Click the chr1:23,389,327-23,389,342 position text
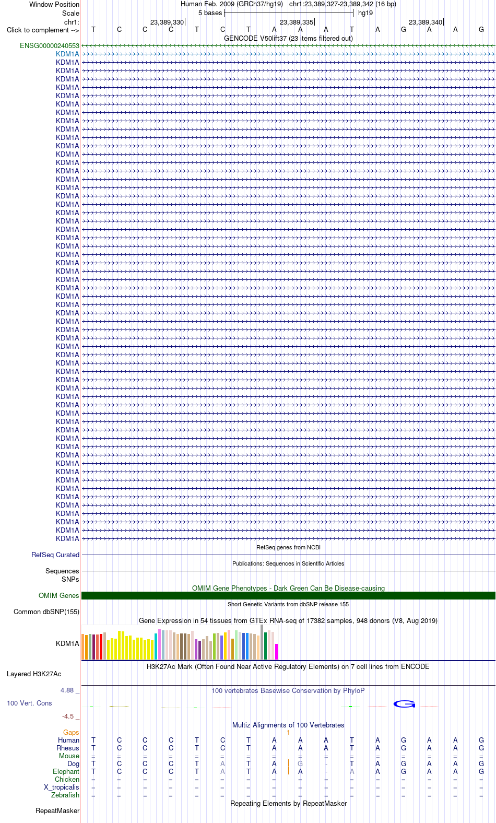The width and height of the screenshot is (496, 823). click(x=343, y=4)
